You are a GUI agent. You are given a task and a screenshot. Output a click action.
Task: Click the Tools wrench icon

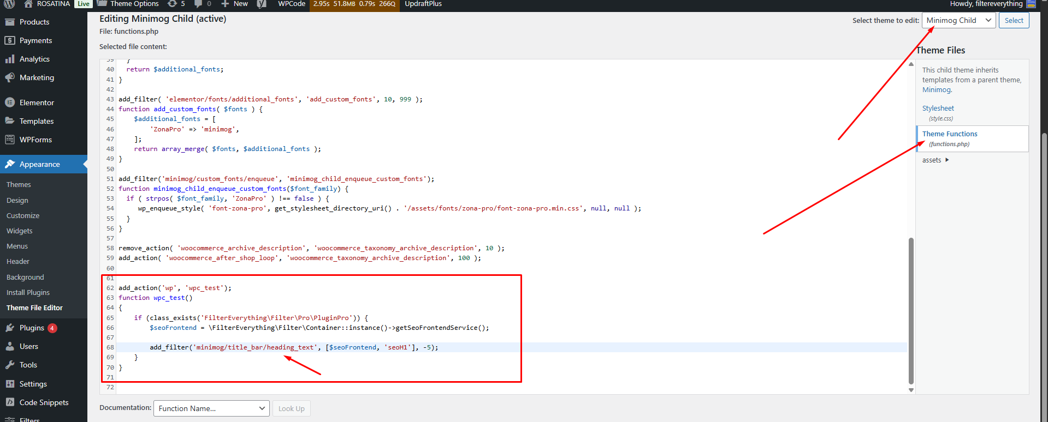point(10,365)
